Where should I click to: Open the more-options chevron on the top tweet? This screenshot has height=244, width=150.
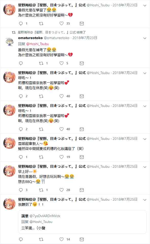point(145,5)
